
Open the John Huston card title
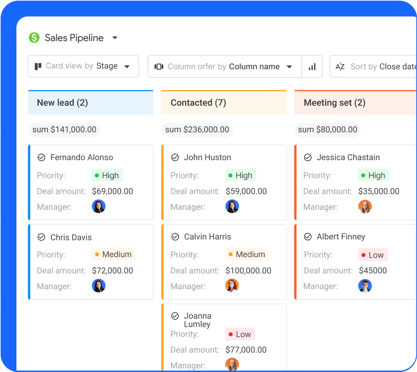[x=207, y=157]
